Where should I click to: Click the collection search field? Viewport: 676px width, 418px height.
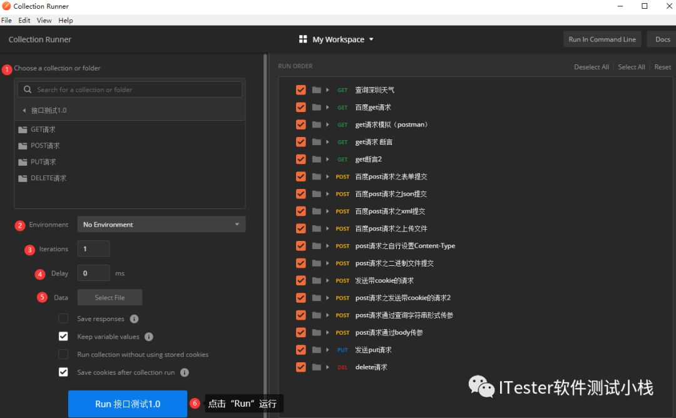(130, 89)
